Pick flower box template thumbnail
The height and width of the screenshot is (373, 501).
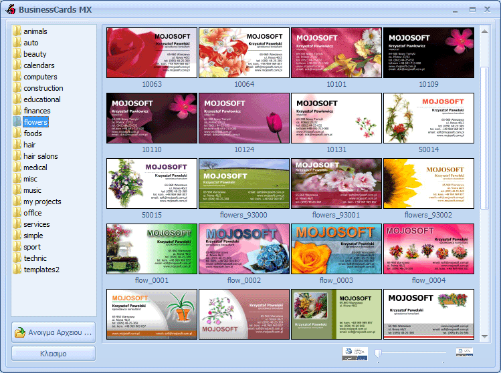click(429, 314)
